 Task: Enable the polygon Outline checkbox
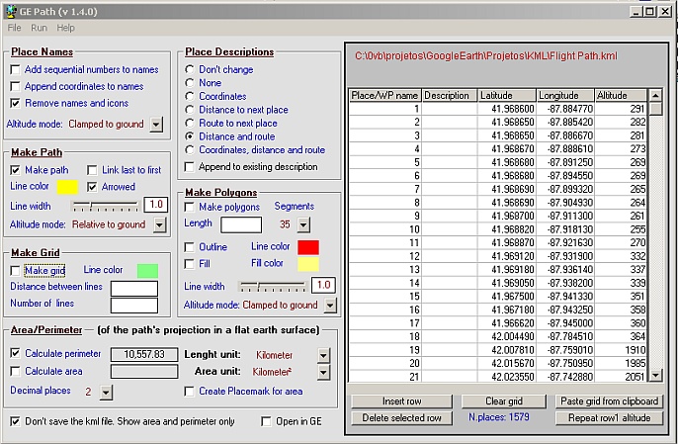[190, 247]
